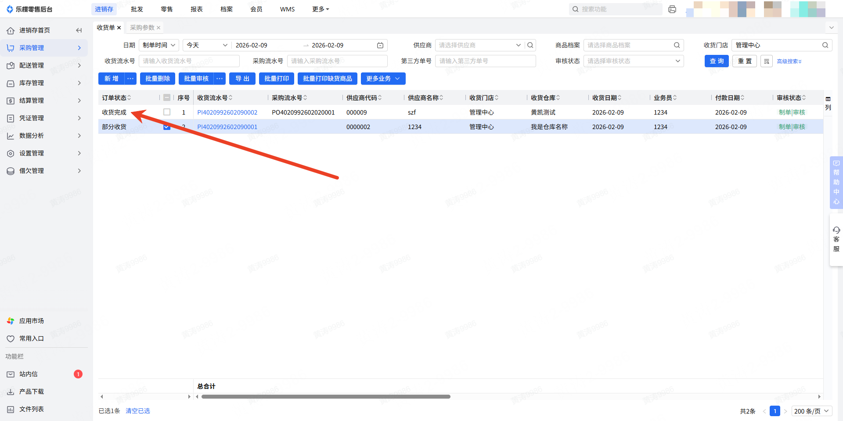This screenshot has height=421, width=843.
Task: Click the 批量删除 button
Action: tap(158, 79)
